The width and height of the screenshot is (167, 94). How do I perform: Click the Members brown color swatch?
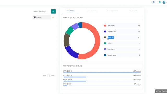(x=105, y=37)
